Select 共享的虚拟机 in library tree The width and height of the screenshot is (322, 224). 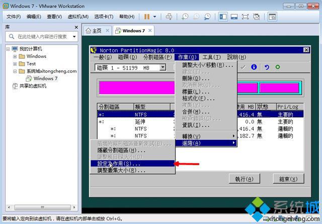coord(33,86)
